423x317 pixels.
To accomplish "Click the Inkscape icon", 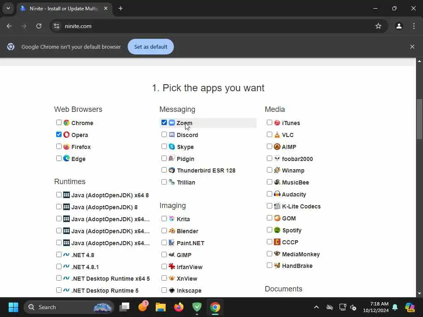I will (x=172, y=290).
